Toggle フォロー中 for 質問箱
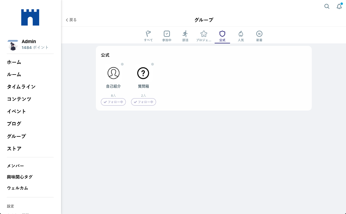This screenshot has width=346, height=214. [x=143, y=102]
